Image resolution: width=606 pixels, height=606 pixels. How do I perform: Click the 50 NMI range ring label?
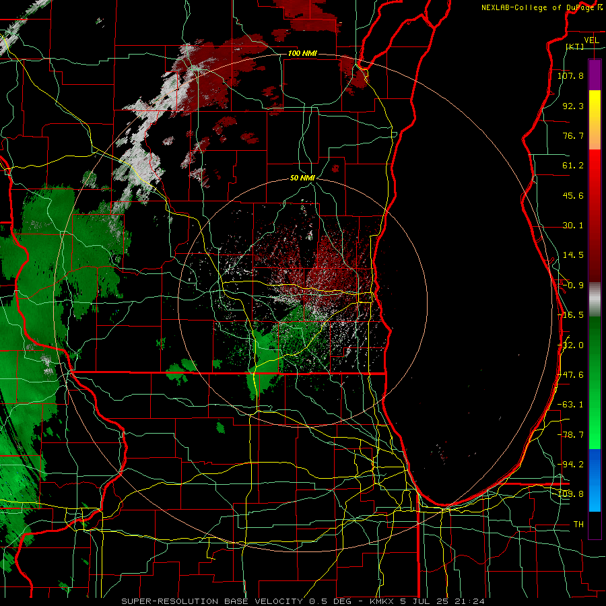pos(302,178)
